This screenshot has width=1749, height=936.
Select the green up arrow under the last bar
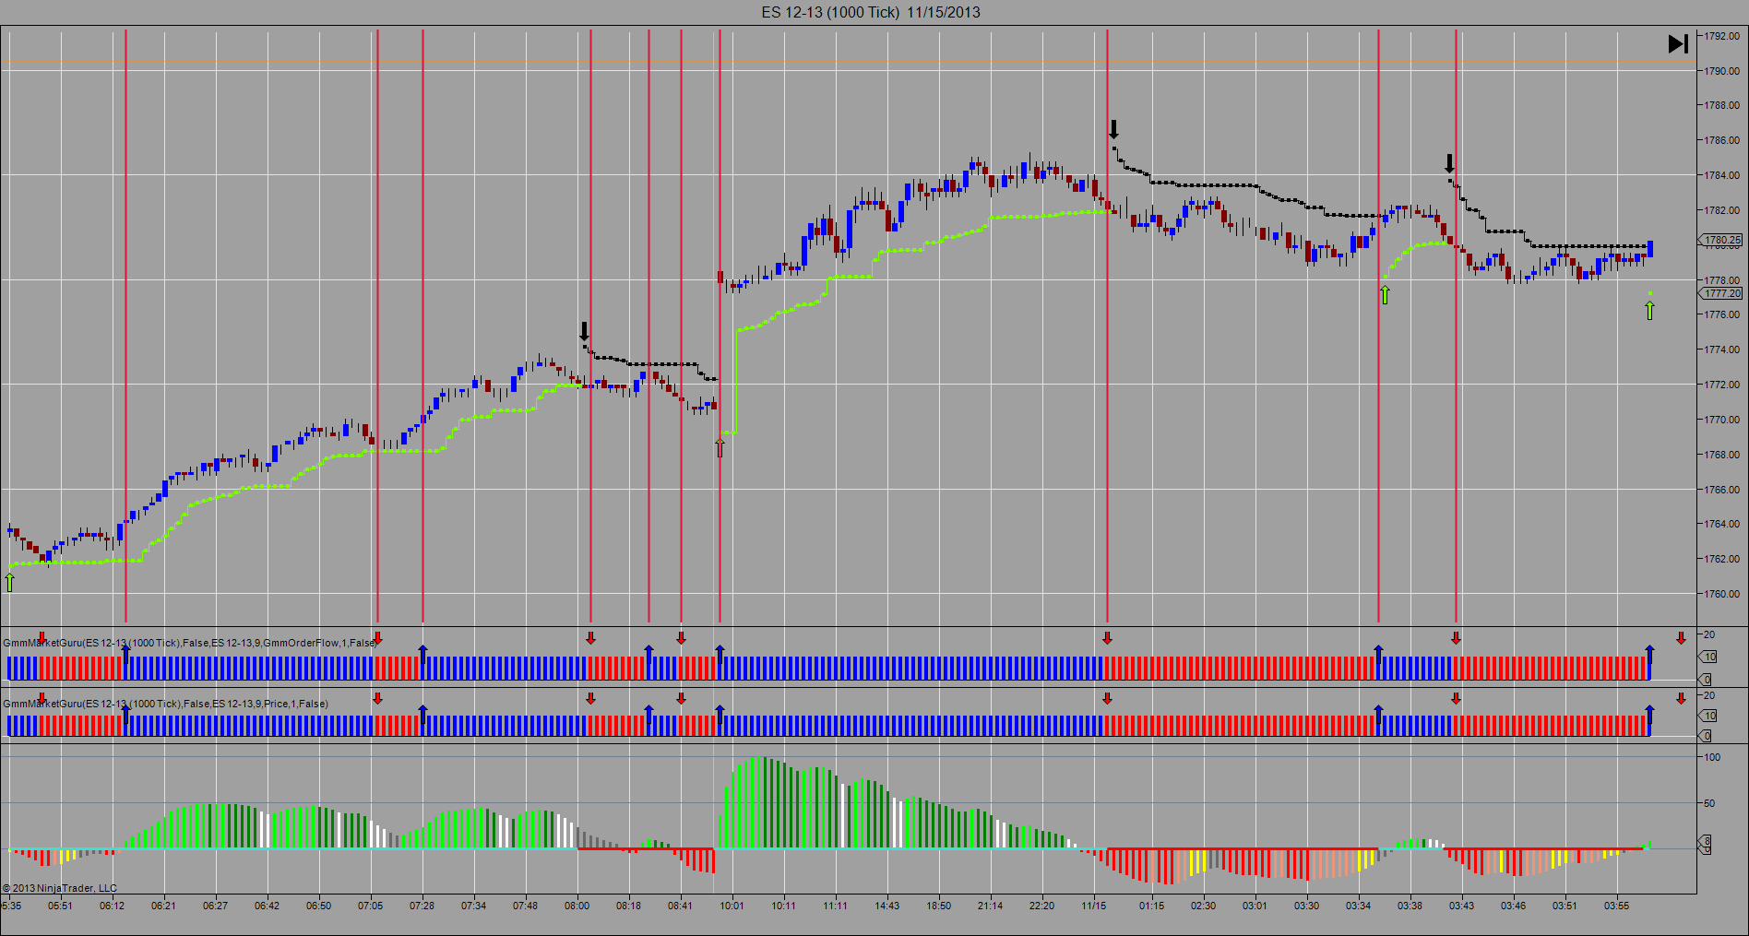tap(1649, 310)
